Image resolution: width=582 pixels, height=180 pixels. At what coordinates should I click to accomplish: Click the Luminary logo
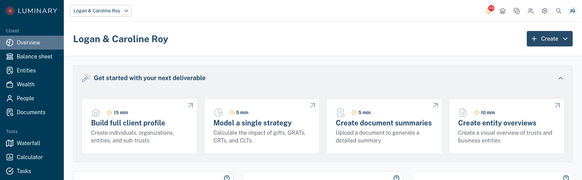32,11
